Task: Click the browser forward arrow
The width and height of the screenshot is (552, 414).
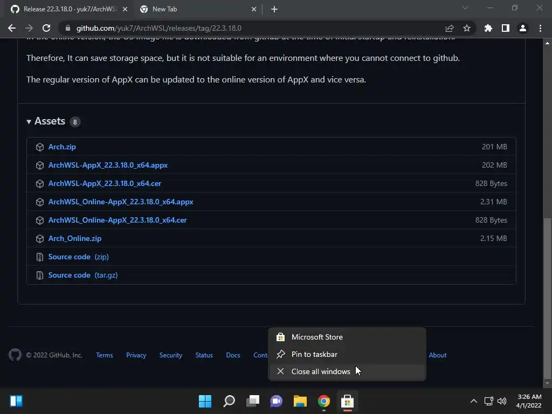Action: pyautogui.click(x=29, y=28)
